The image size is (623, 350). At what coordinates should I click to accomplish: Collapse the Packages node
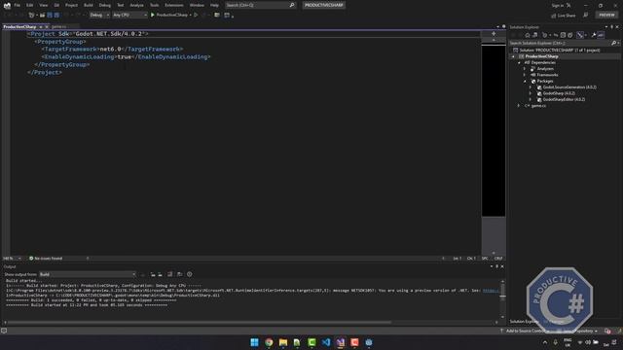click(525, 81)
